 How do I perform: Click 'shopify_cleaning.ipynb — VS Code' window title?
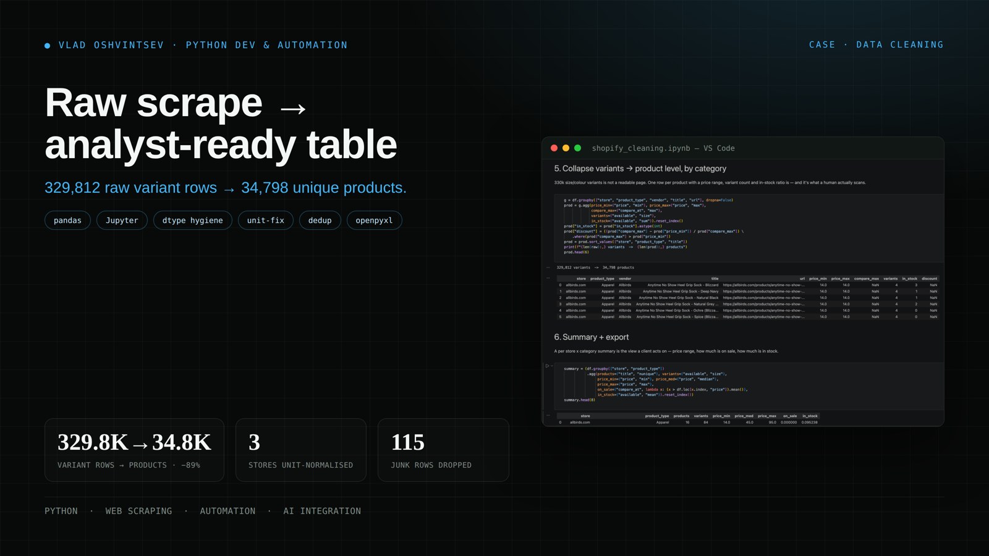tap(663, 148)
